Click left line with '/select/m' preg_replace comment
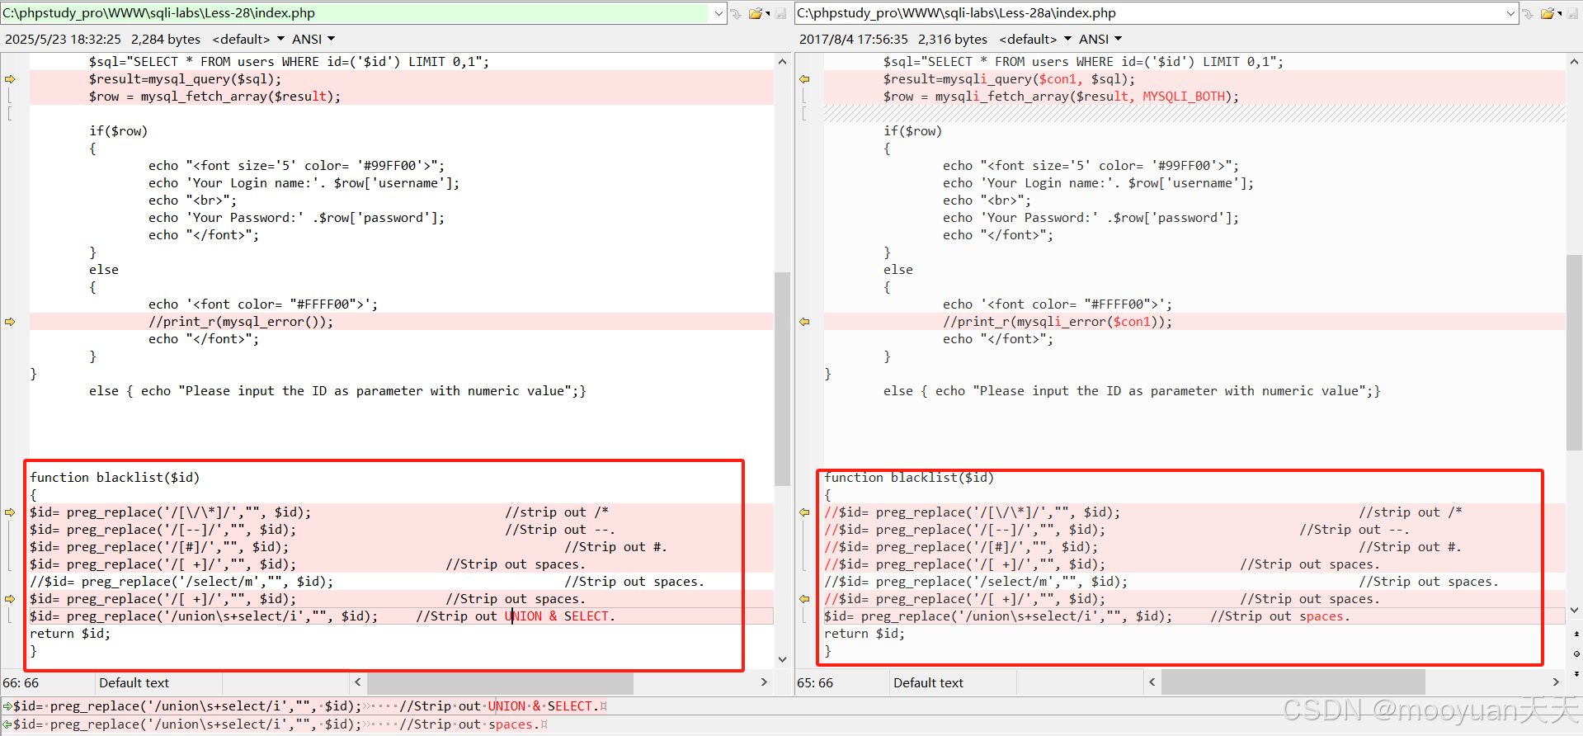 click(x=367, y=582)
